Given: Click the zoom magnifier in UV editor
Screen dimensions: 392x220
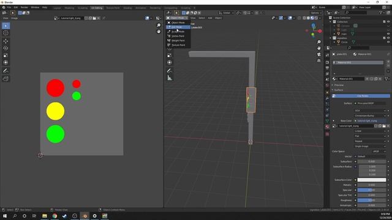Looking at the screenshot, I should [159, 25].
